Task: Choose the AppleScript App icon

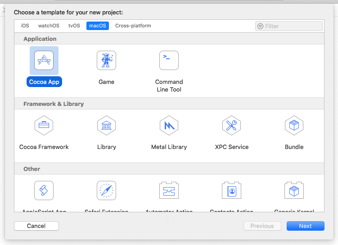Action: pos(44,190)
